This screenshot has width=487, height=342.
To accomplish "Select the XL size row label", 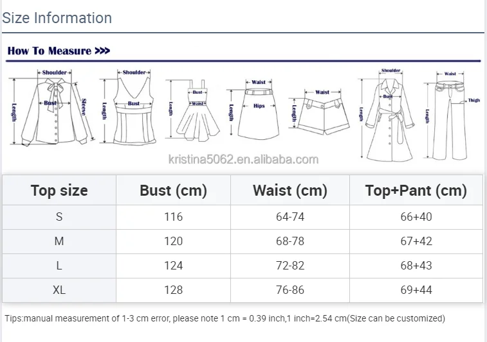I will 59,290.
